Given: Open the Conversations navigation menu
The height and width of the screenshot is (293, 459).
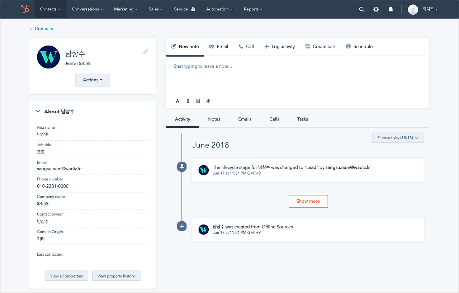Looking at the screenshot, I should click(x=87, y=9).
